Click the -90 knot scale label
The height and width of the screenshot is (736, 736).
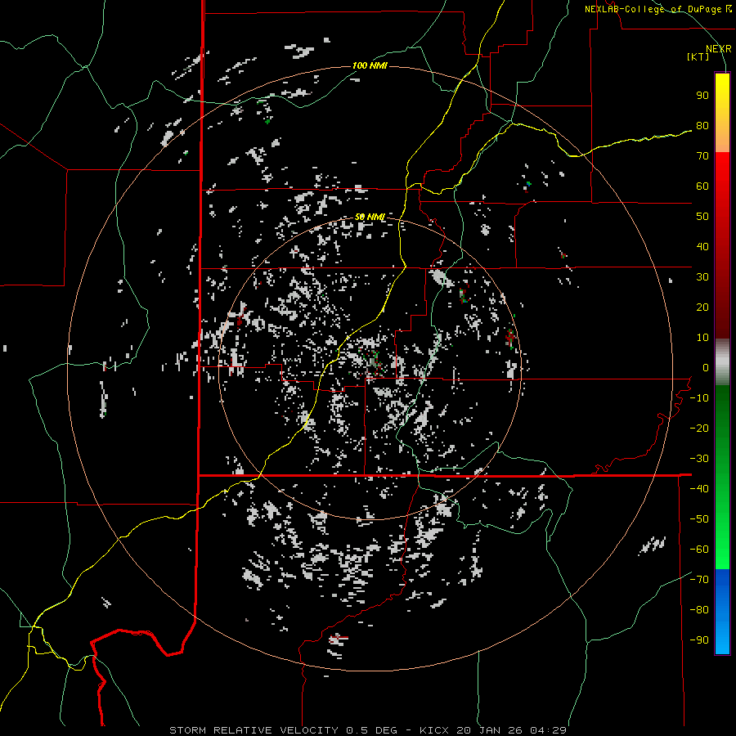[699, 640]
